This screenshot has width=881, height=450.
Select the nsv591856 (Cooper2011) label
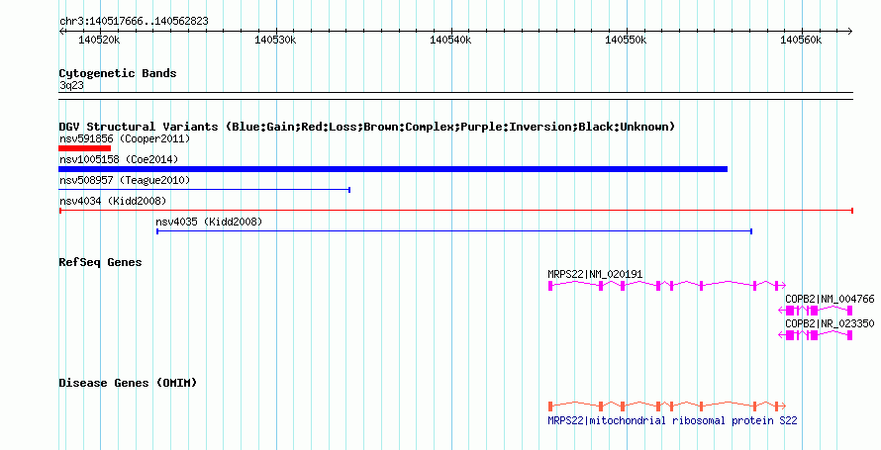(x=125, y=138)
